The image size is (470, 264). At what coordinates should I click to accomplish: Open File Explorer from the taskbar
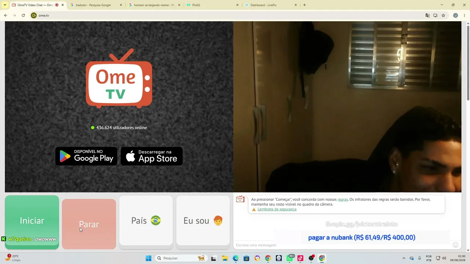click(225, 258)
